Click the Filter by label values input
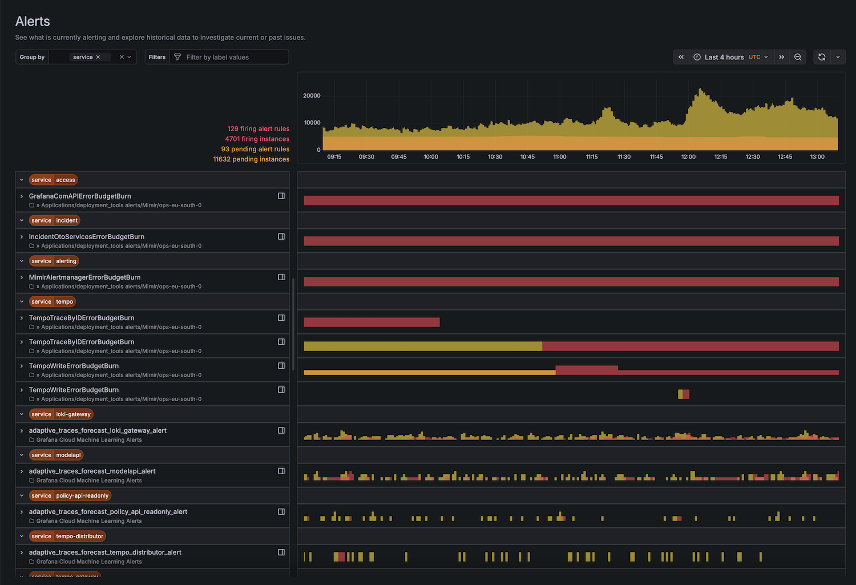This screenshot has width=856, height=585. coord(228,57)
